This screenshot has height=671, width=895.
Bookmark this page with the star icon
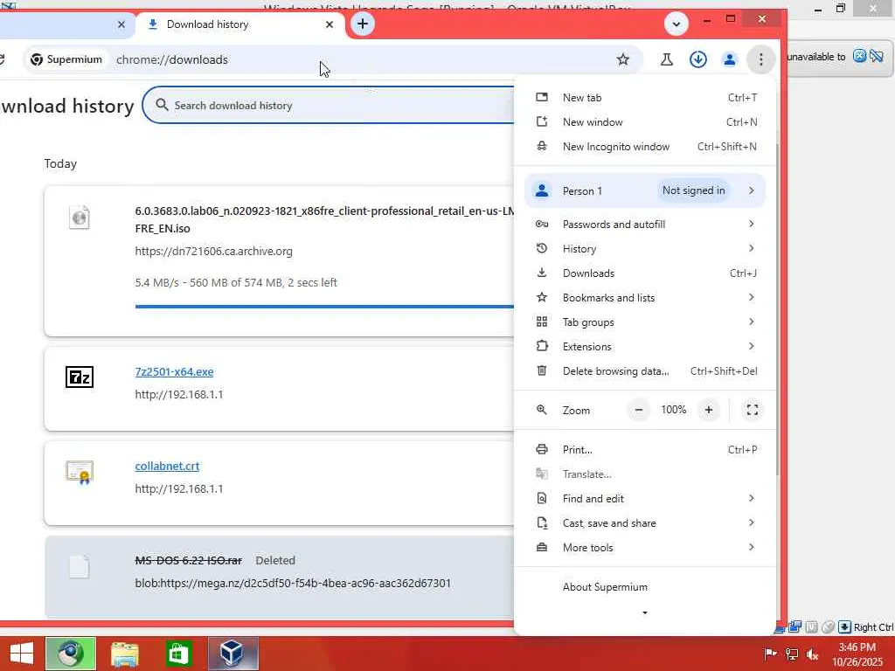click(x=622, y=59)
